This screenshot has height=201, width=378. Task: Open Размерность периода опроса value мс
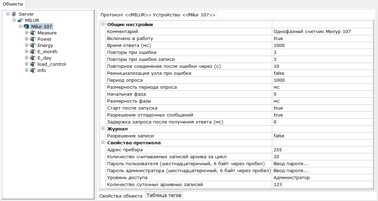[x=322, y=87]
